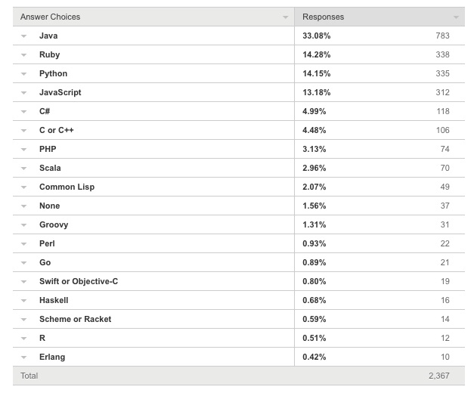Click the Answer Choices column header
This screenshot has height=393, width=474.
(50, 17)
